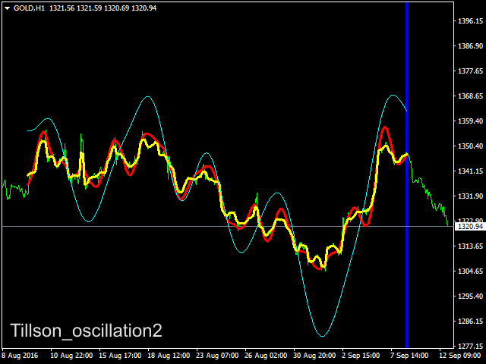Select the 30 Aug 20:00 time label

314,356
